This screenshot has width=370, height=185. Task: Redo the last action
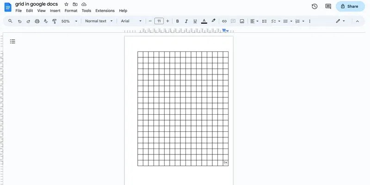(x=28, y=21)
